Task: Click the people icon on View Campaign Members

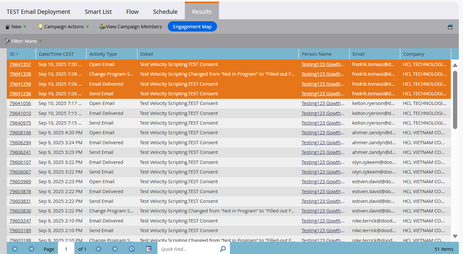Action: [x=102, y=26]
